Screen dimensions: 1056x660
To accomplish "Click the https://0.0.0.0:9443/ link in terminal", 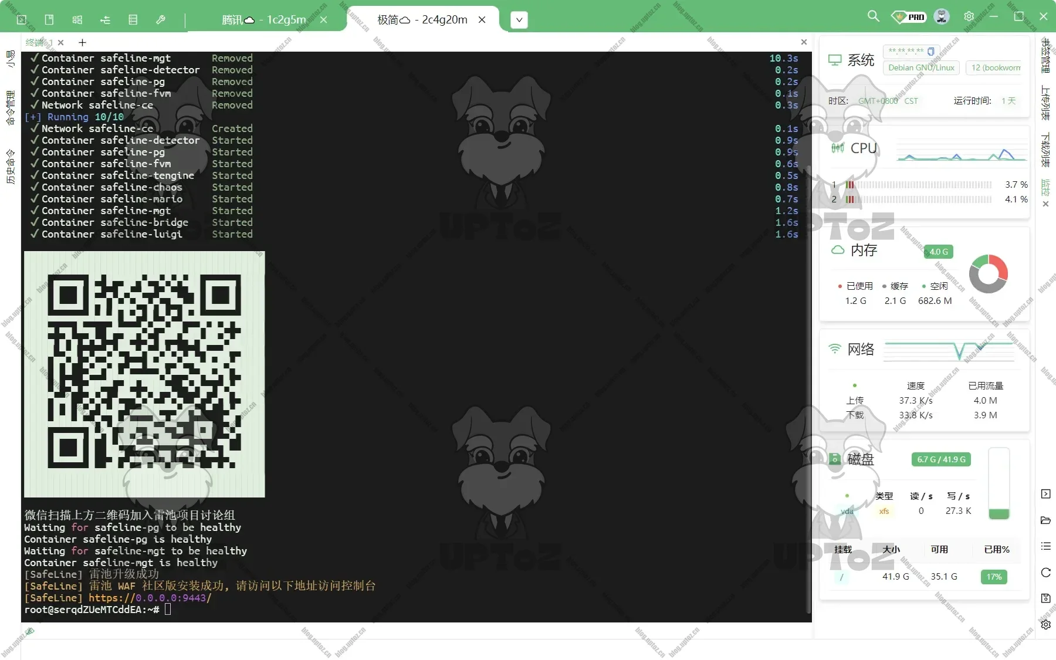I will click(150, 598).
